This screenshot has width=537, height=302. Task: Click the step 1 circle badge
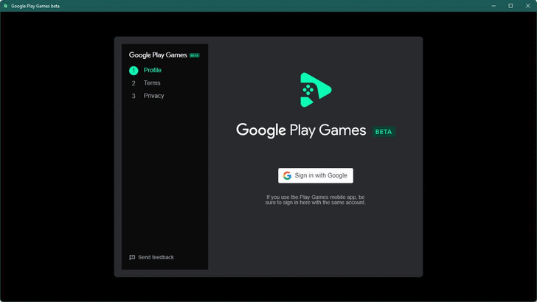click(134, 71)
